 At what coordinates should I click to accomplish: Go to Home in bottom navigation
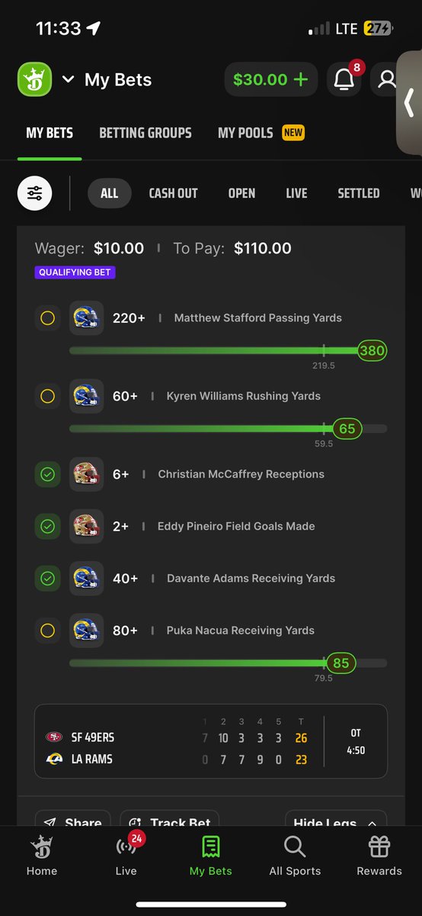(41, 855)
